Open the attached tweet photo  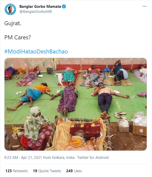tap(76, 104)
